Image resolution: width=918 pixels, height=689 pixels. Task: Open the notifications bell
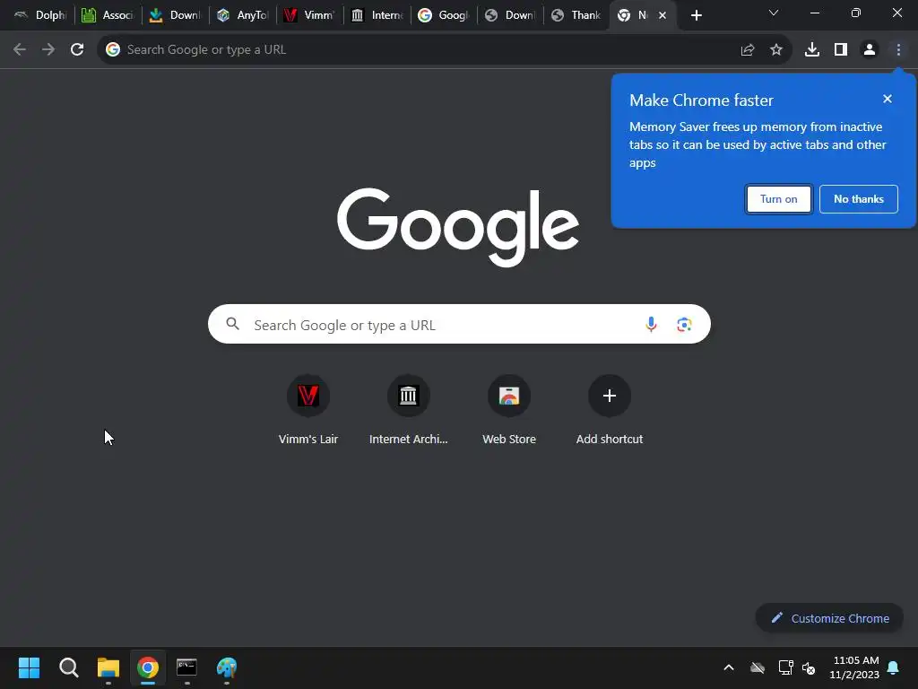(893, 667)
